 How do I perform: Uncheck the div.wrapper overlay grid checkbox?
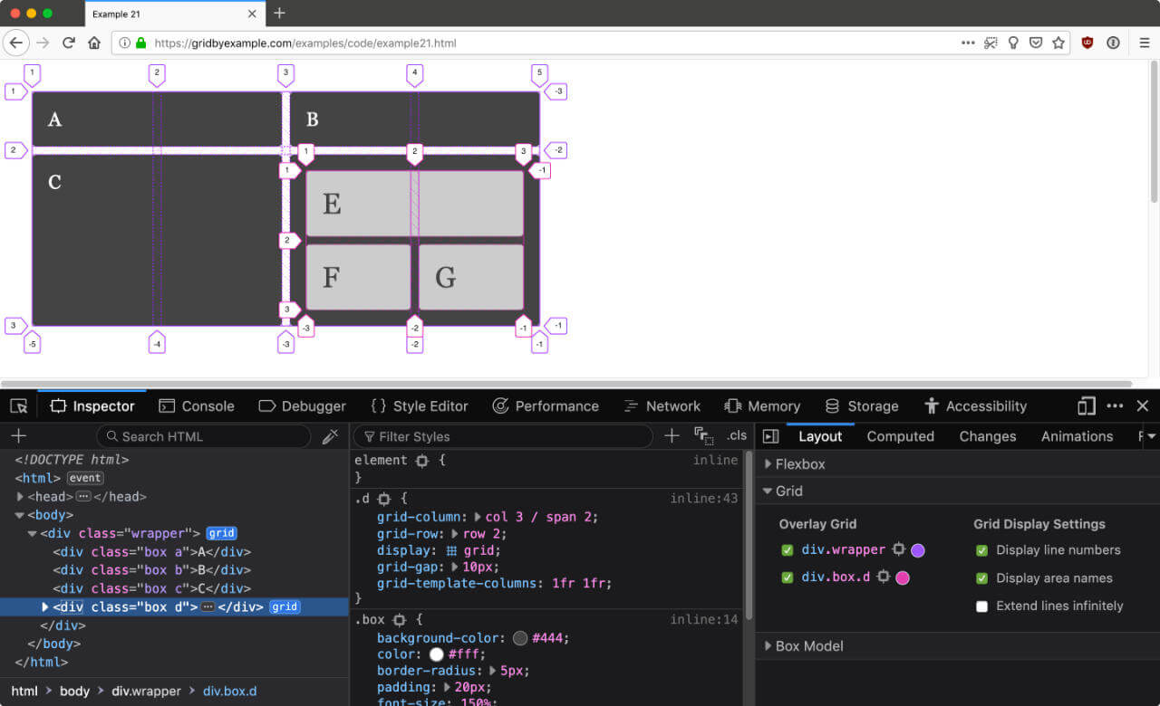[787, 550]
